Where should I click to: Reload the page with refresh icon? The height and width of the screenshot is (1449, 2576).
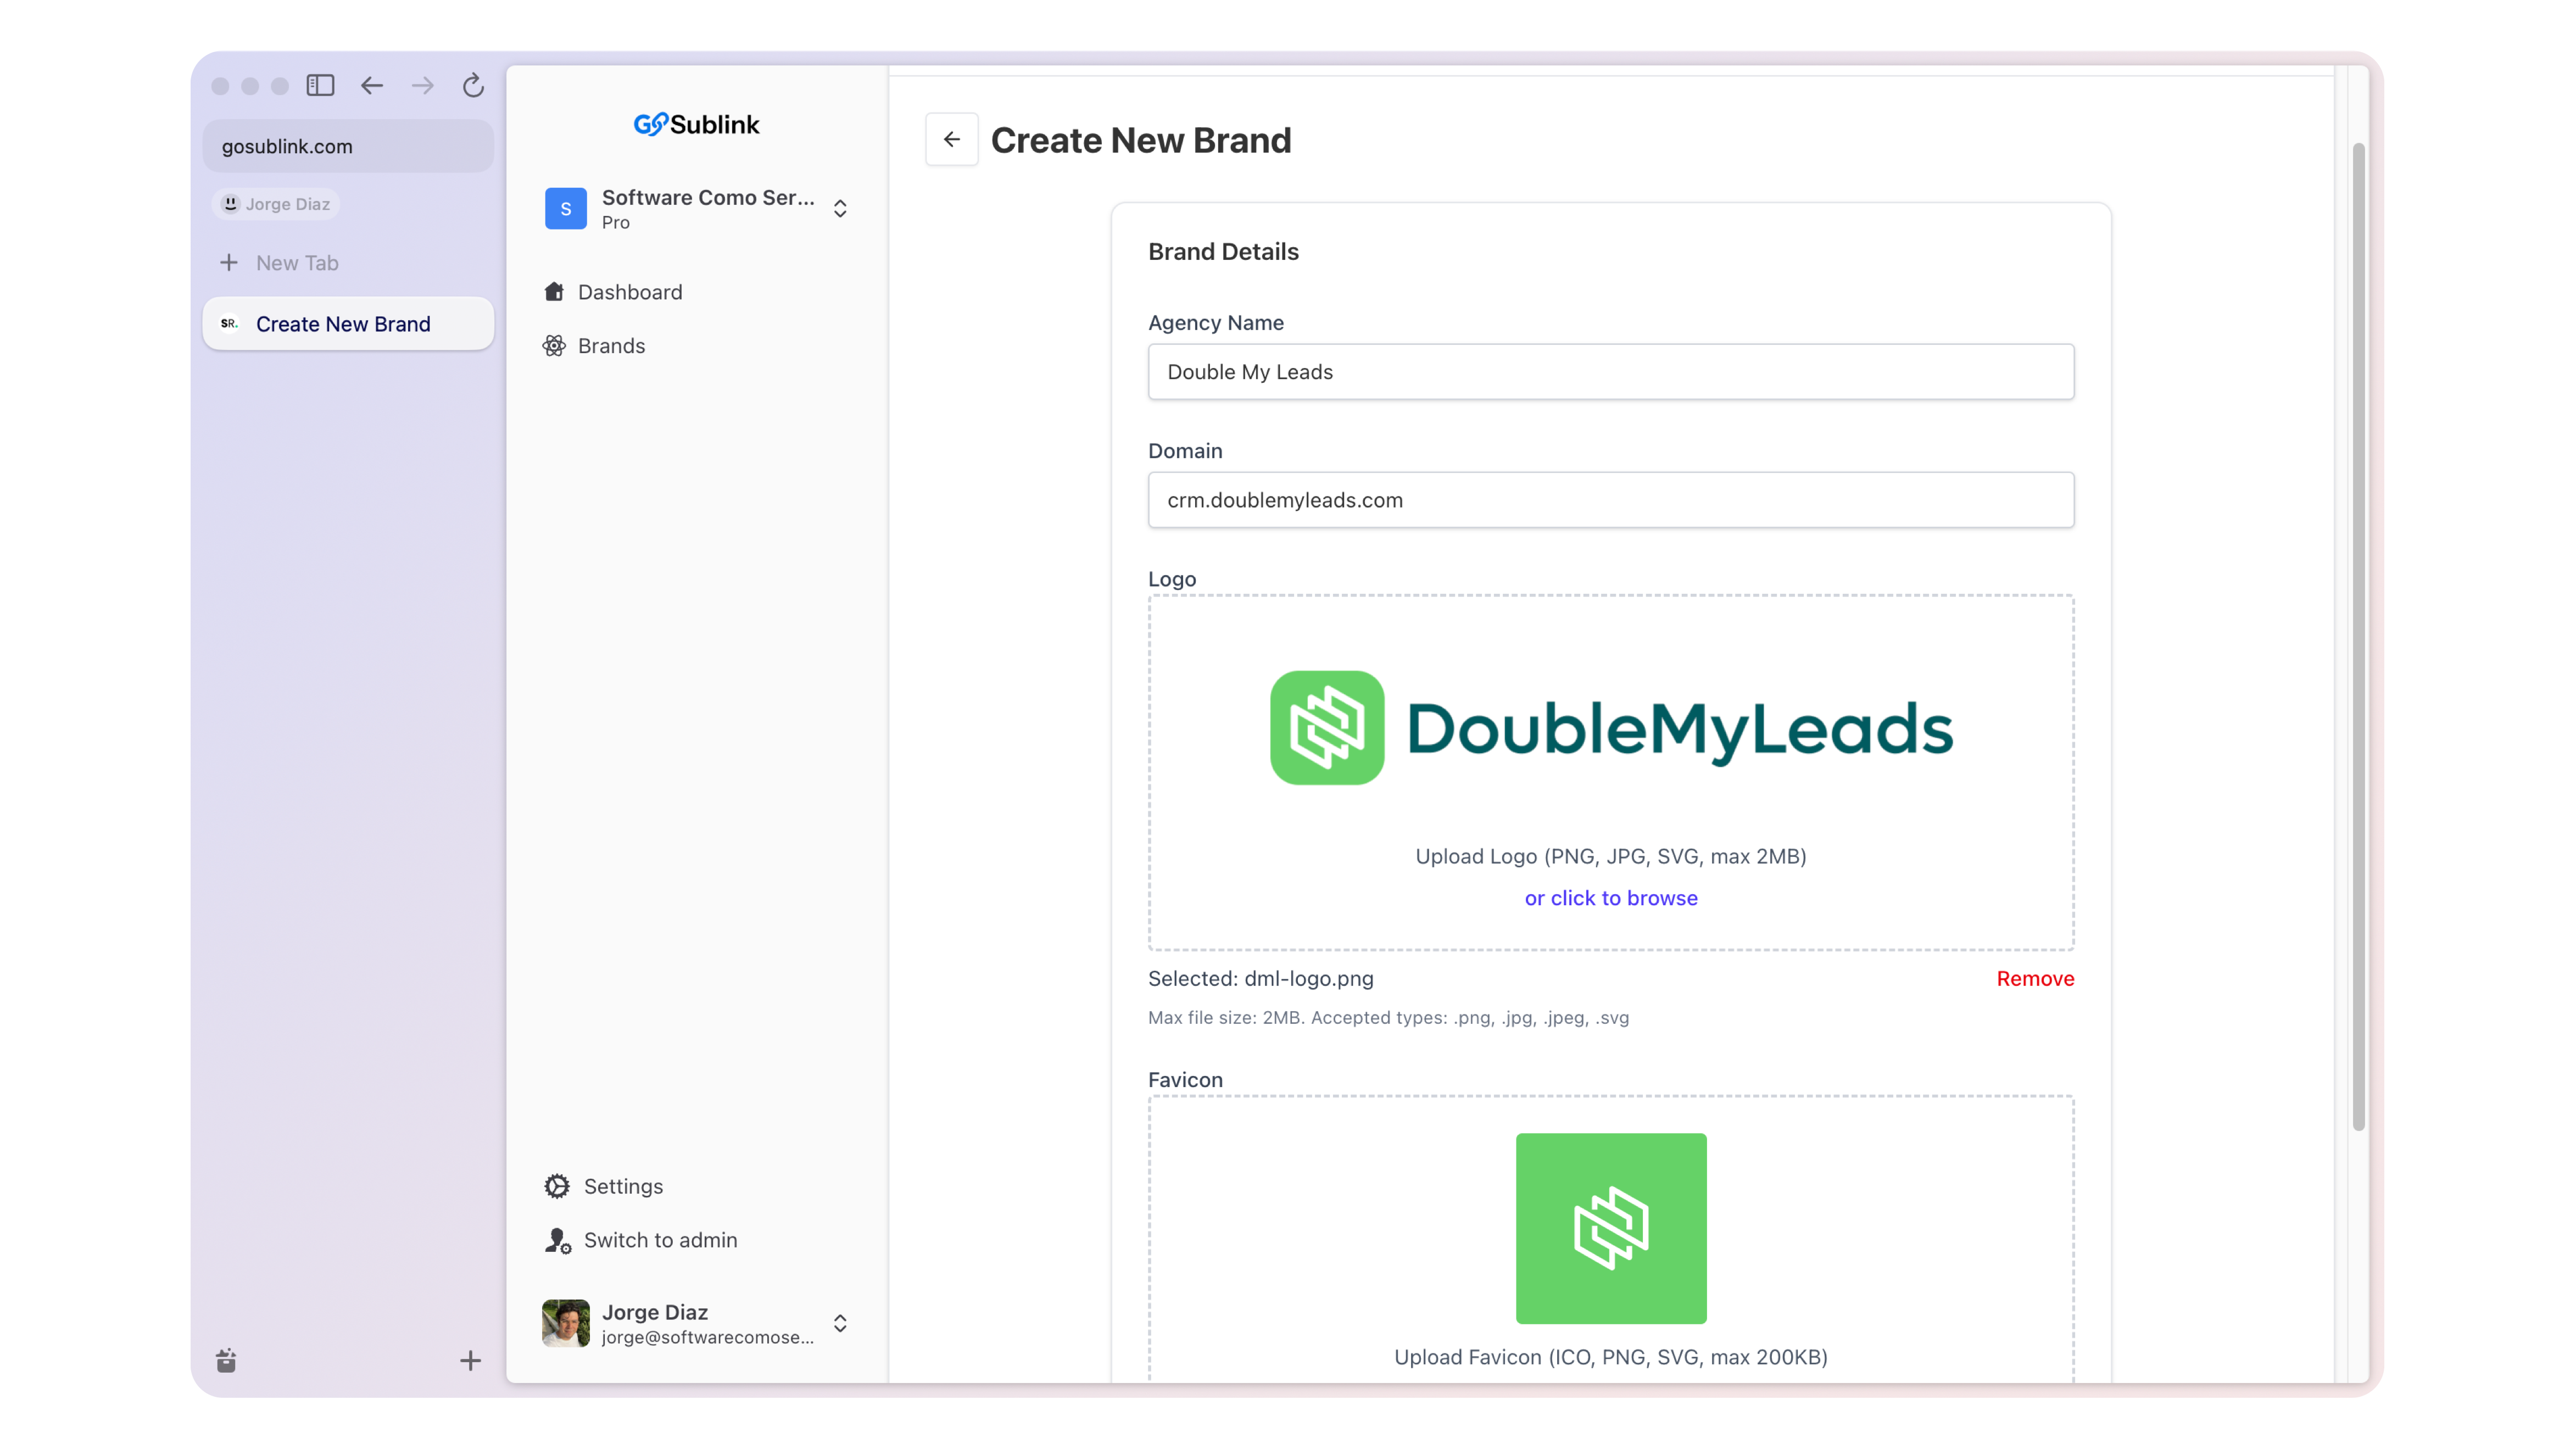point(473,86)
